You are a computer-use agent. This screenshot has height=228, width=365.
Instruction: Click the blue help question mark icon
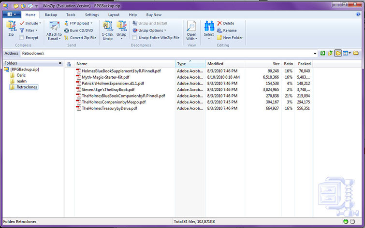pyautogui.click(x=358, y=14)
